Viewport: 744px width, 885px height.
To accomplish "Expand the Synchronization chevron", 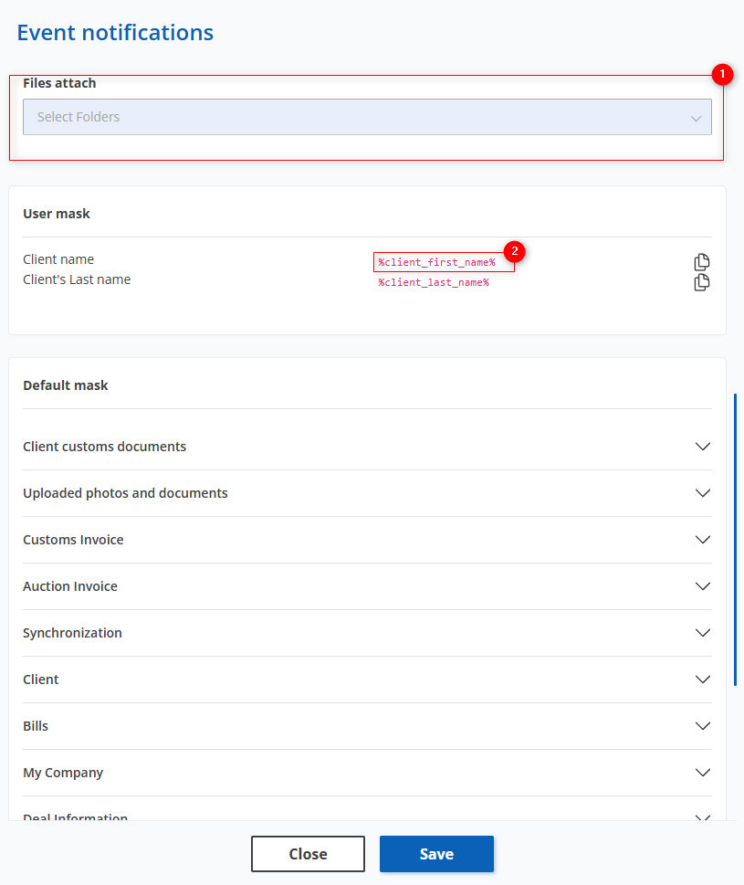I will coord(703,633).
